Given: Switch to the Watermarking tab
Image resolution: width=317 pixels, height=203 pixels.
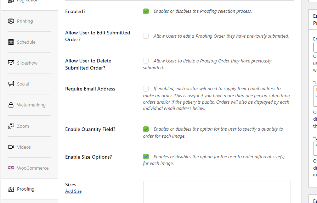Looking at the screenshot, I should pyautogui.click(x=31, y=105).
